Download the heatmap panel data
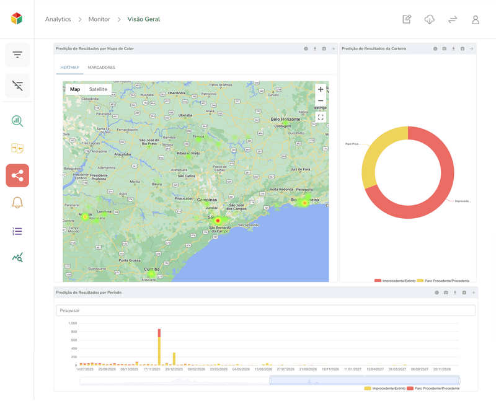Viewport: 496px width, 401px height. point(314,48)
